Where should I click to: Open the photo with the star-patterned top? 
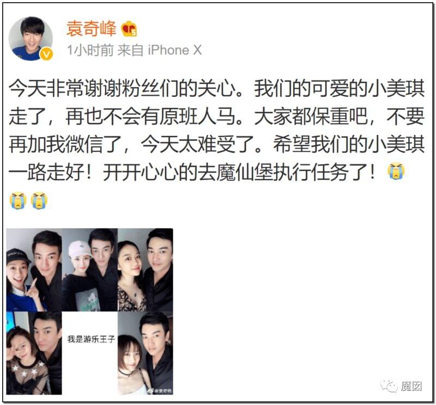(x=34, y=353)
